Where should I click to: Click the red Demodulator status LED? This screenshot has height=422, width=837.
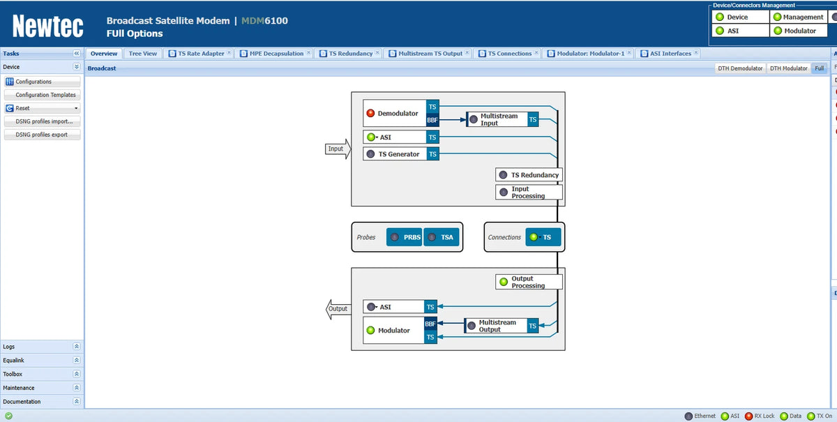370,113
